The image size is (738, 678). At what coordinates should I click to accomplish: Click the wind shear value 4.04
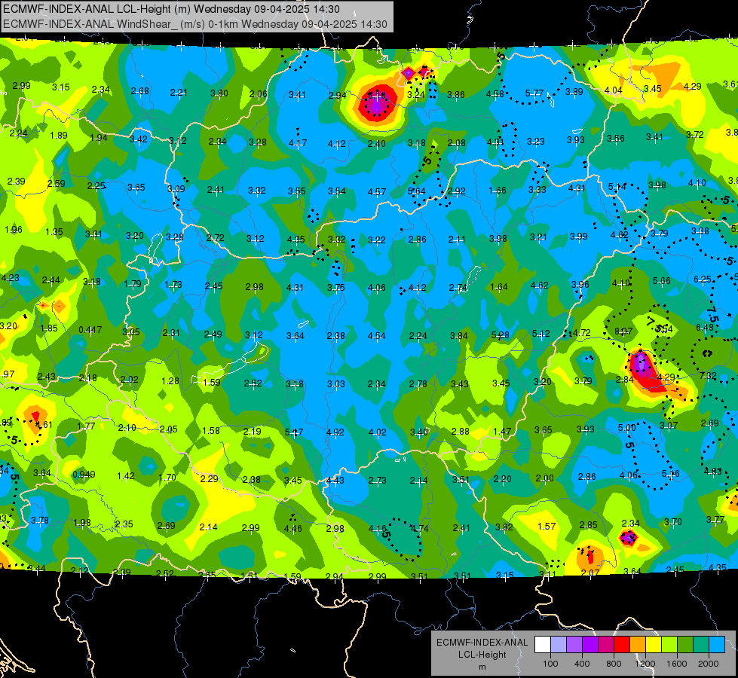click(x=614, y=90)
